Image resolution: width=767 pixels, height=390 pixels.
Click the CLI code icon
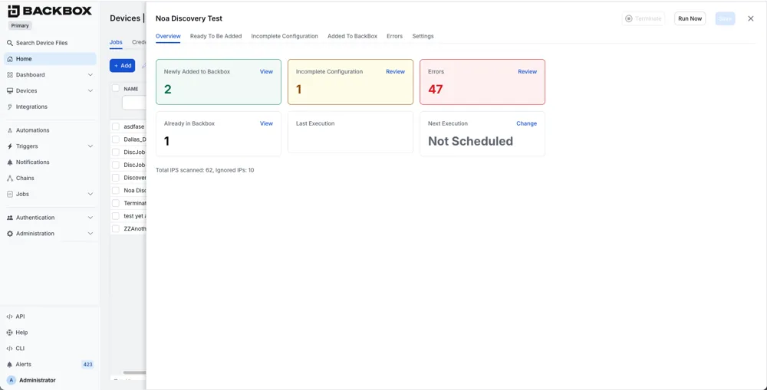pos(9,349)
